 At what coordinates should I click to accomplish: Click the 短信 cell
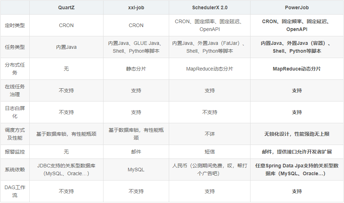209,152
